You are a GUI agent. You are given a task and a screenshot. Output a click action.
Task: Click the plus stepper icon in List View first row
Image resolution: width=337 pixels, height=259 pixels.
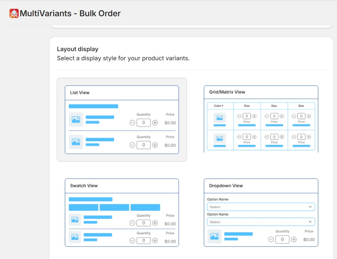155,123
